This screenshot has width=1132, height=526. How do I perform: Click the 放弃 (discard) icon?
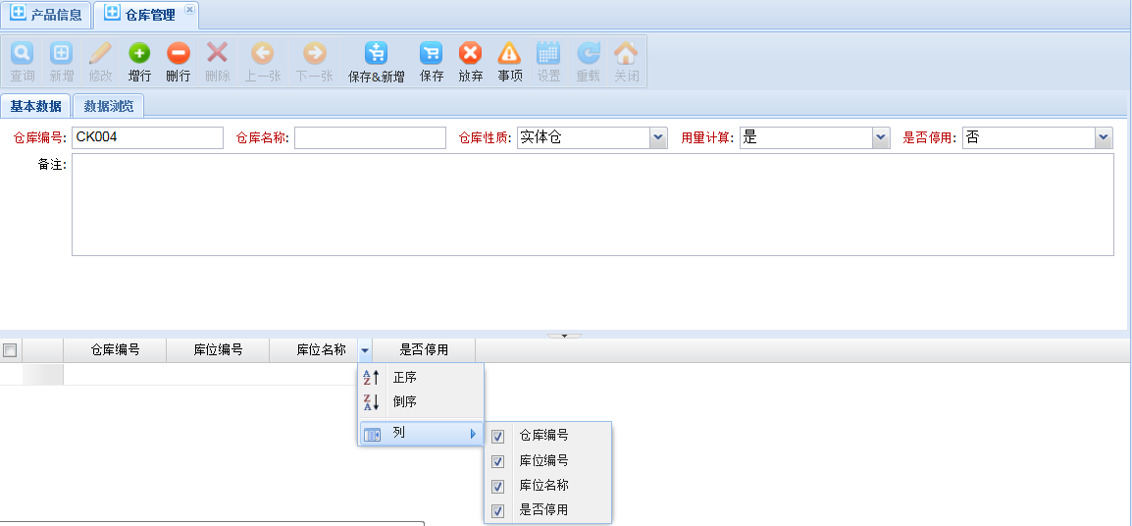(471, 54)
